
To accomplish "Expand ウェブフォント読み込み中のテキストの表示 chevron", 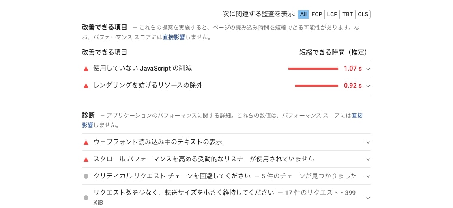I will click(x=368, y=142).
